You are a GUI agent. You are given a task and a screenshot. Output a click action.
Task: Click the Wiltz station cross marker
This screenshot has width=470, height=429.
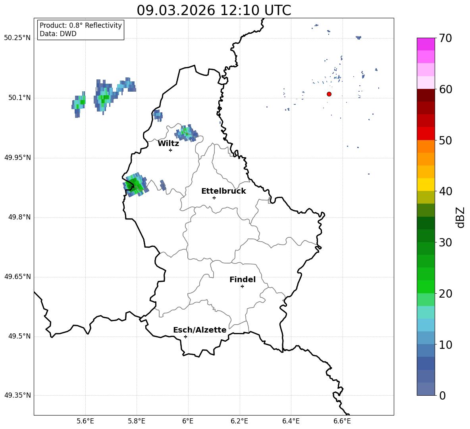click(x=171, y=150)
